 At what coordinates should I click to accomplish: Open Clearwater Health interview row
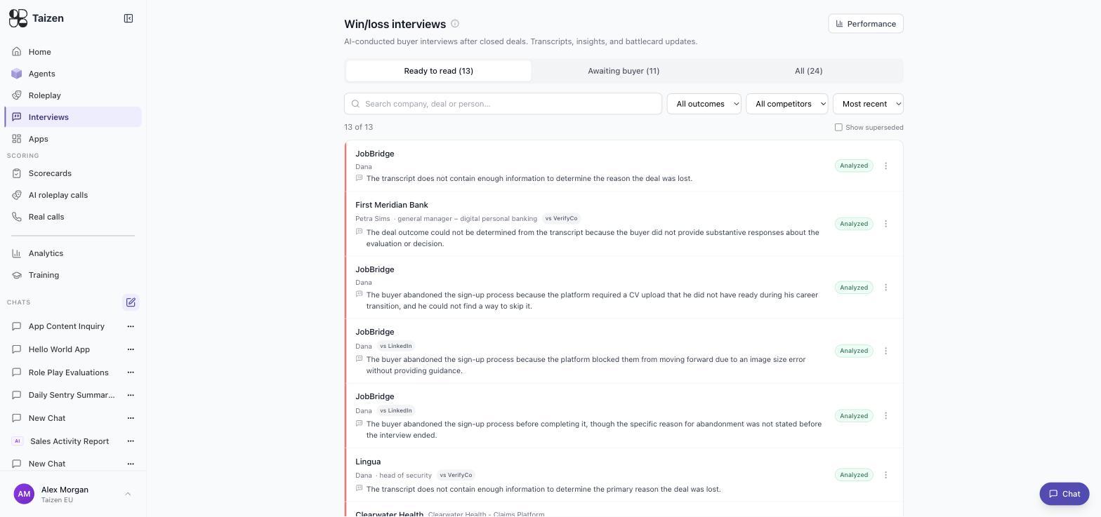(624, 510)
